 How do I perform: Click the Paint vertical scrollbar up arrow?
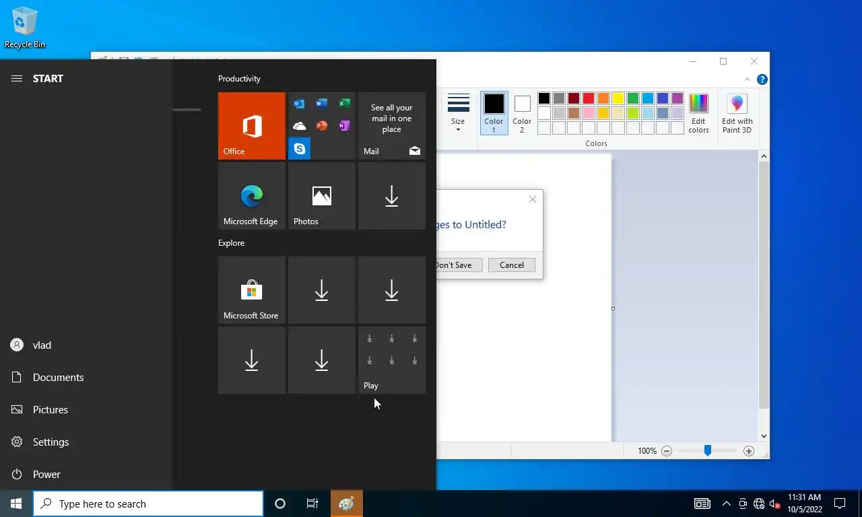(764, 156)
